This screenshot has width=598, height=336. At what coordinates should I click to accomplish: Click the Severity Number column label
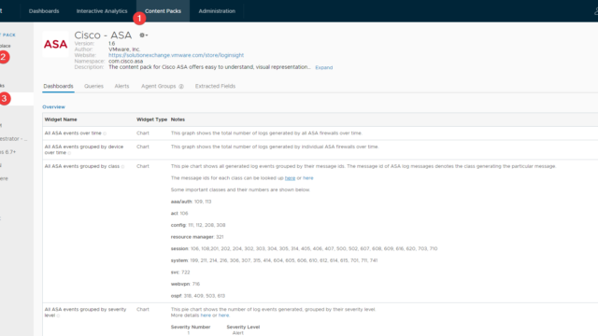[x=191, y=328]
